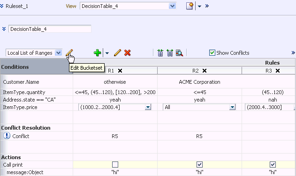
Task: Click the yeah cell under R1
Action: coord(115,100)
